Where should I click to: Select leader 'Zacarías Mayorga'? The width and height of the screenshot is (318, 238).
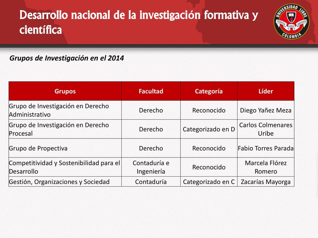coord(266,182)
